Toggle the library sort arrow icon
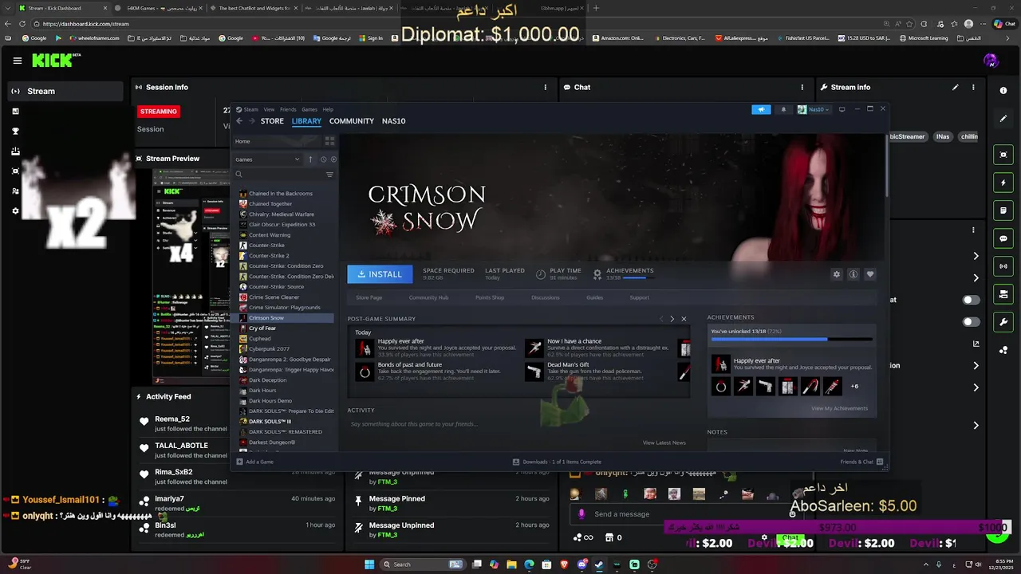This screenshot has width=1021, height=574. click(x=310, y=159)
